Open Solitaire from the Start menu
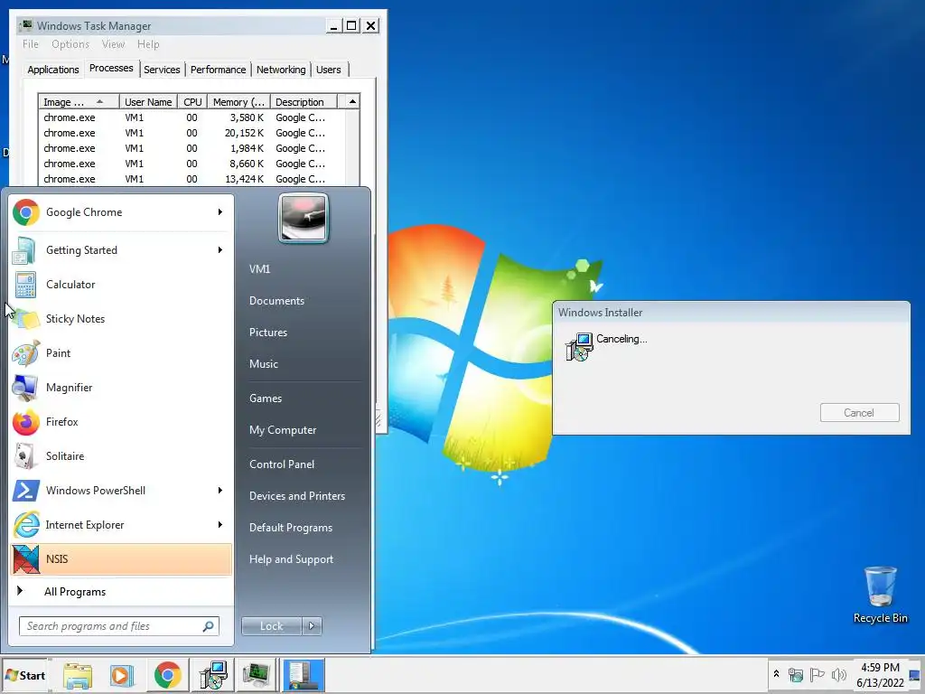The image size is (925, 694). click(x=121, y=456)
